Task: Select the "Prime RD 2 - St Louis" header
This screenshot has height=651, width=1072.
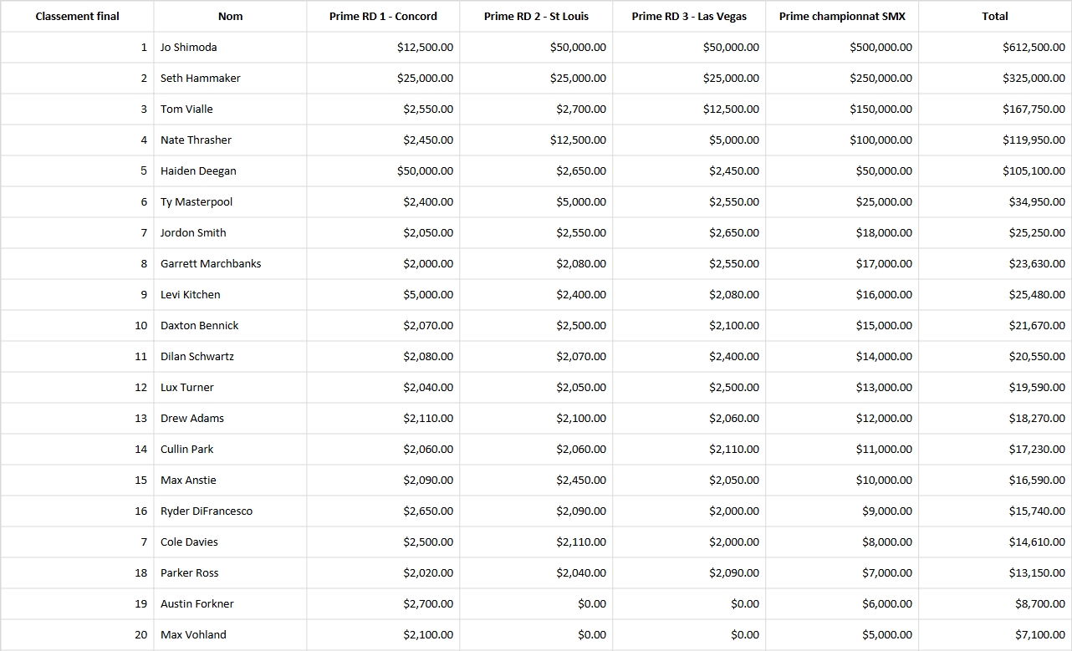Action: pos(536,16)
